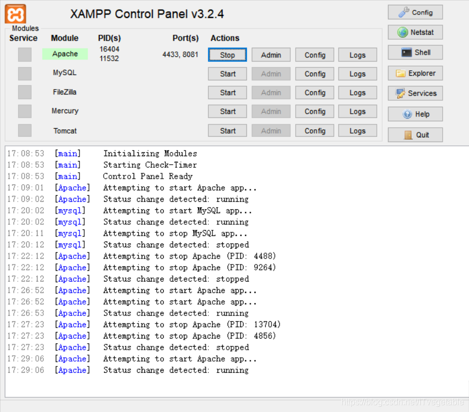Toggle the FileZilla service checkbox
469x412 pixels.
pyautogui.click(x=25, y=92)
